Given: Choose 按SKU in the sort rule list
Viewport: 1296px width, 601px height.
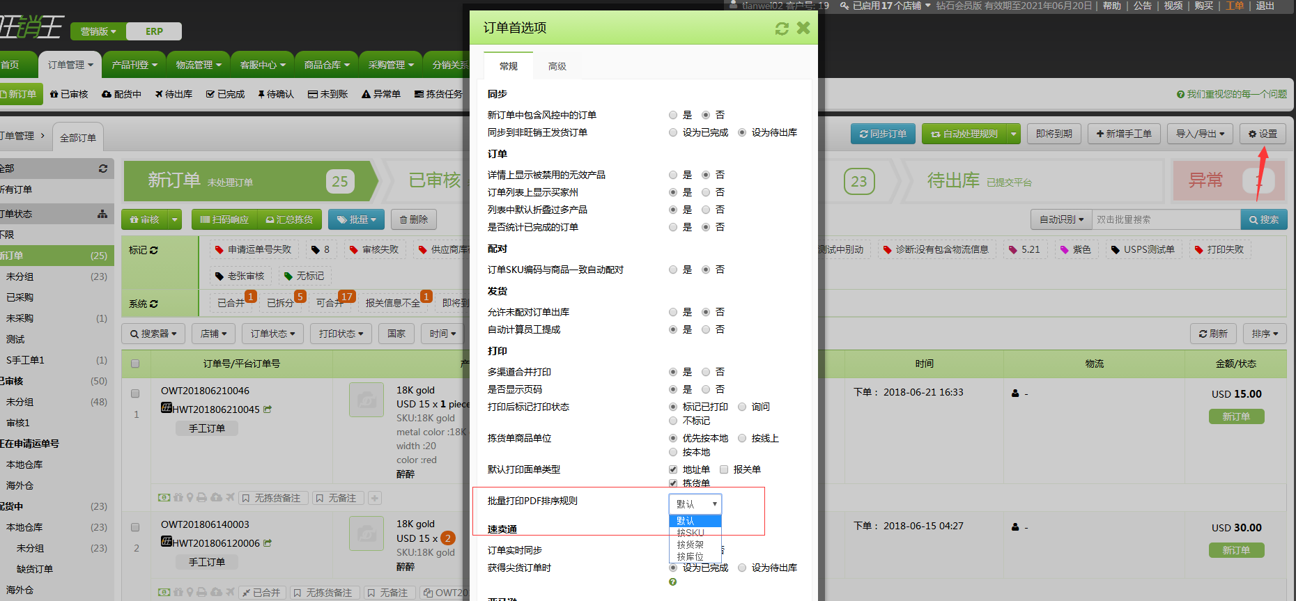Looking at the screenshot, I should [x=695, y=533].
